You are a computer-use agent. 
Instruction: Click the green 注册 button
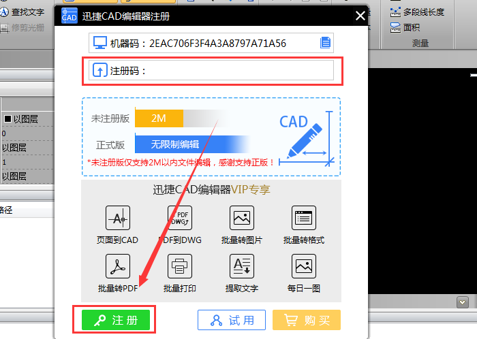116,320
